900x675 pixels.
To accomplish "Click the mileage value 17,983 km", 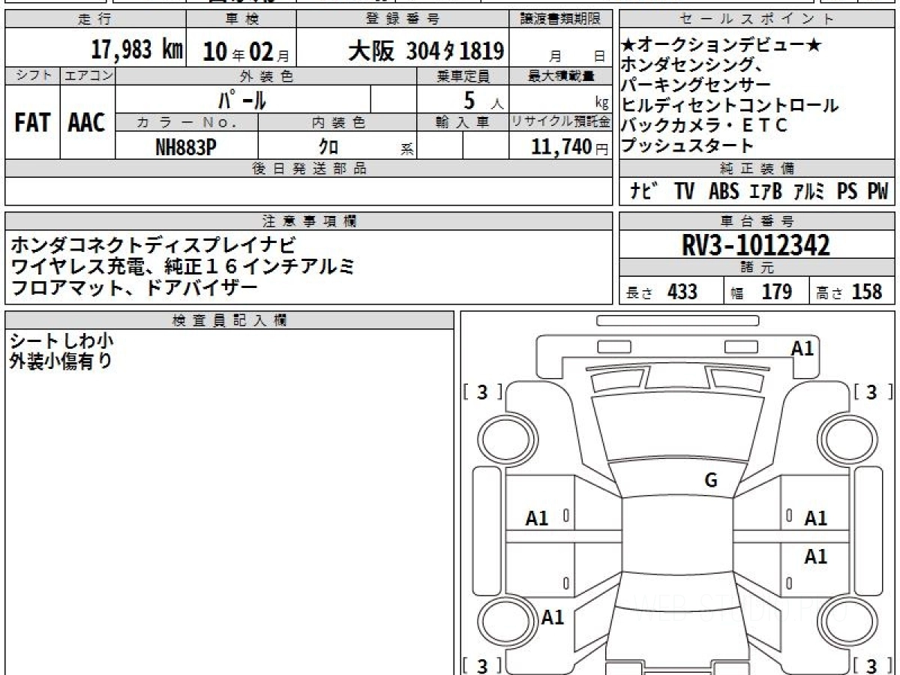I will [137, 50].
